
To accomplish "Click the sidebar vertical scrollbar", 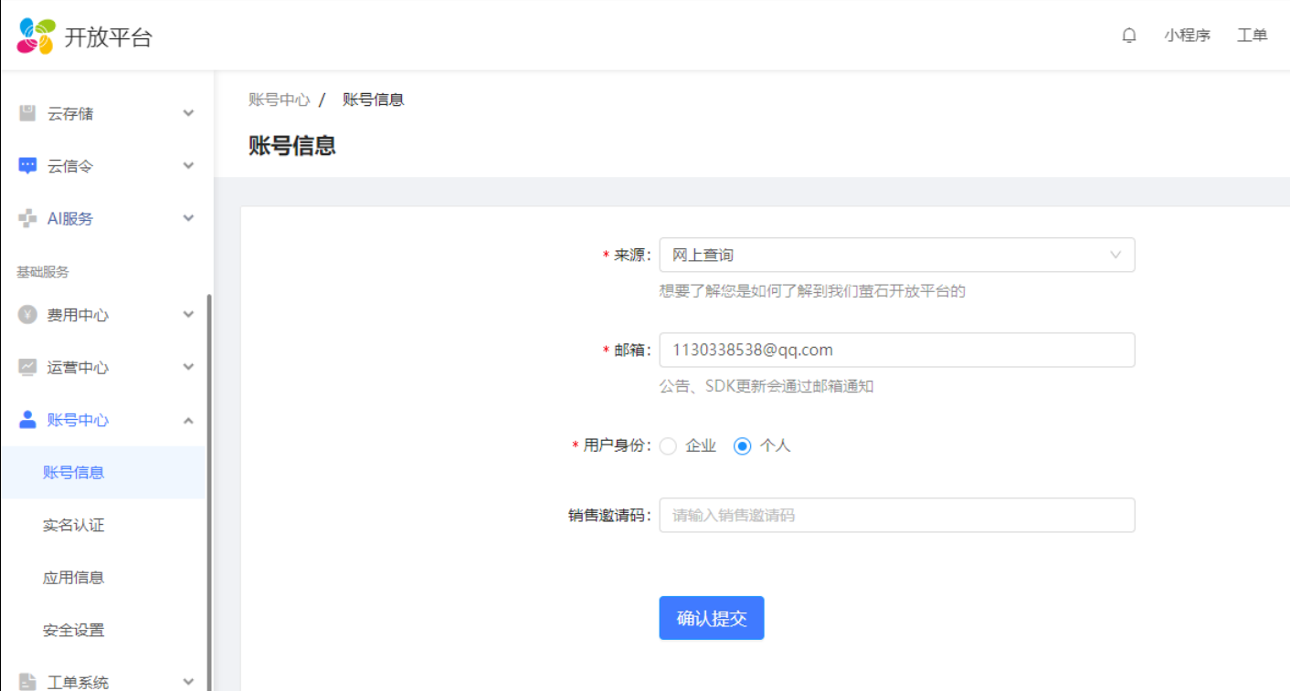I will click(x=209, y=493).
